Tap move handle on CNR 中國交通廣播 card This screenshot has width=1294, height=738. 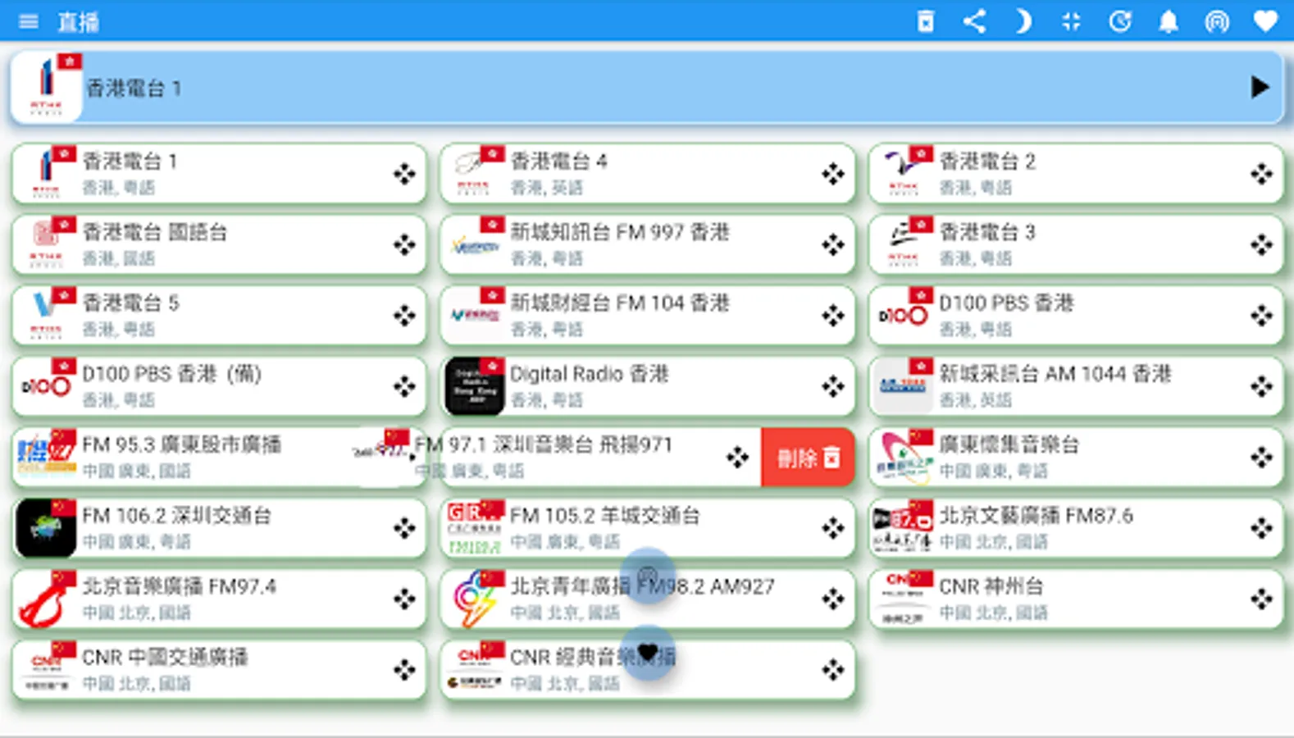(x=404, y=670)
